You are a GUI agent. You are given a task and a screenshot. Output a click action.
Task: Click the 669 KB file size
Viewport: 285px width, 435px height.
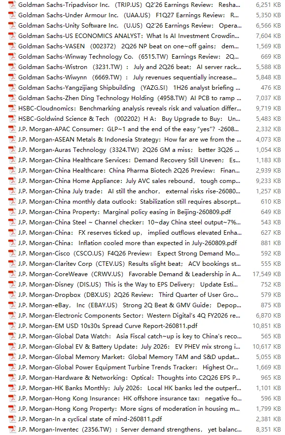271,57
